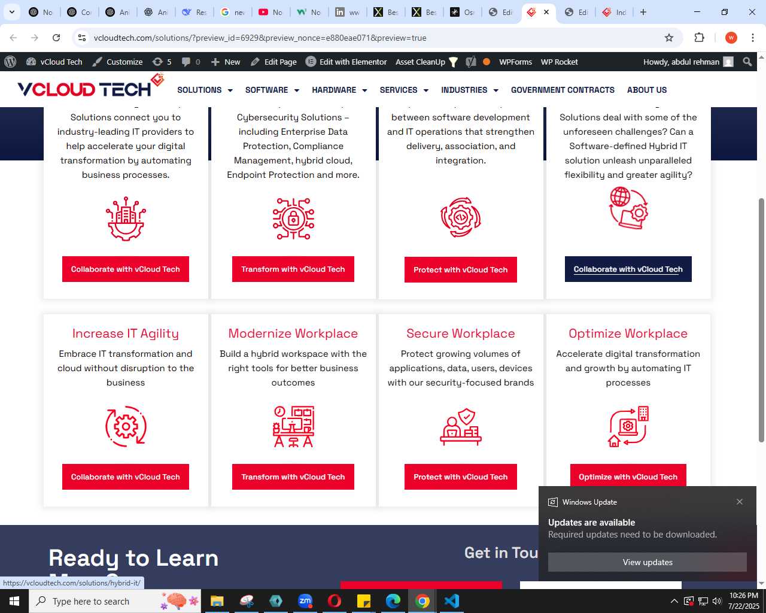Click Howdy, abdul rehman account menu
Viewport: 766px width, 613px height.
click(688, 62)
